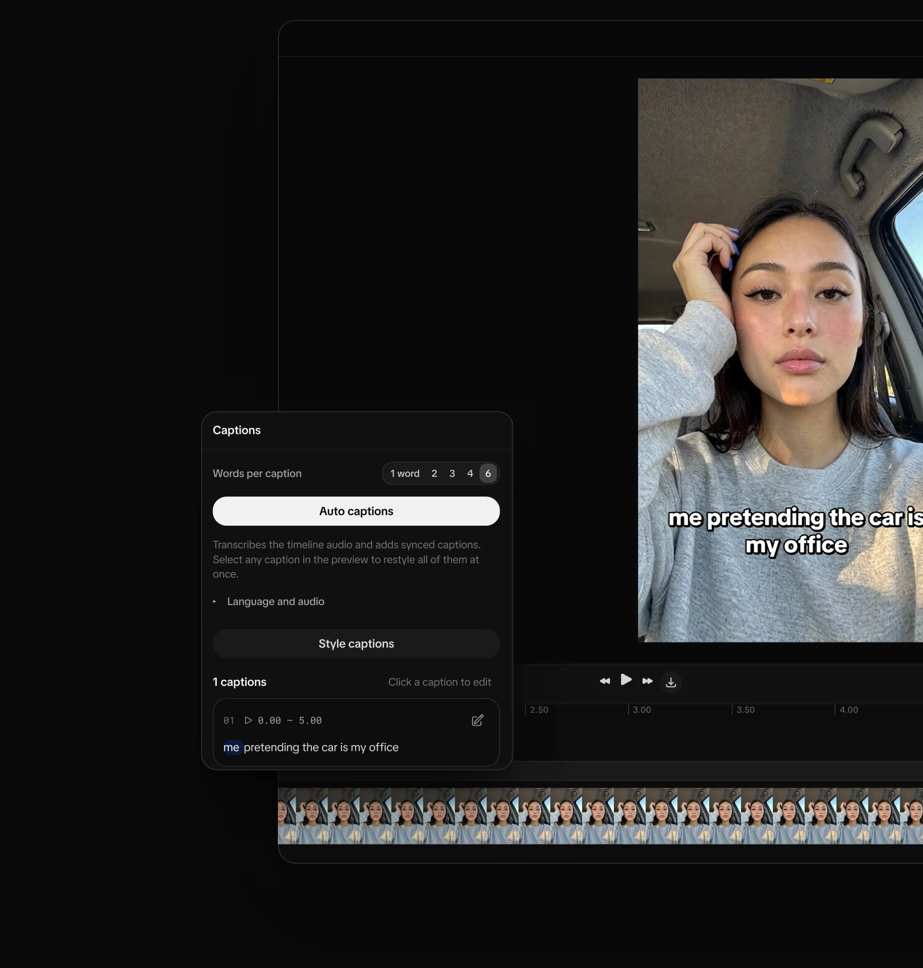Select the word 'me' in the caption
The width and height of the screenshot is (923, 968).
[232, 748]
